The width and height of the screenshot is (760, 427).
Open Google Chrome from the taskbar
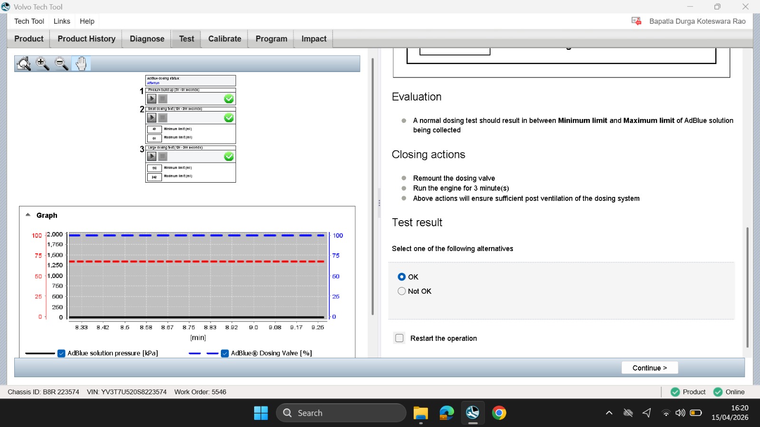pos(499,413)
